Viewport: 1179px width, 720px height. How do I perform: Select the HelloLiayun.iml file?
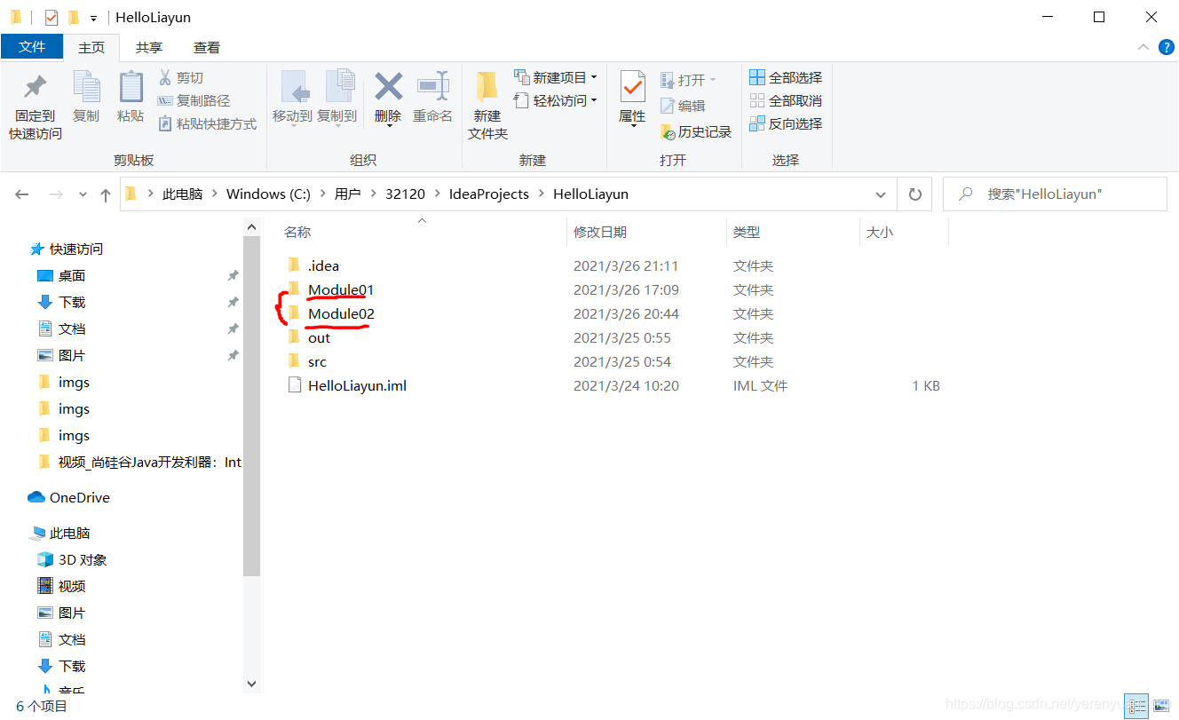point(357,385)
